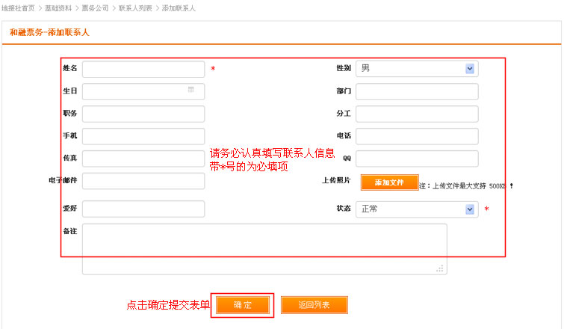Click the 添加文件 upload button
Viewport: 564px width, 329px height.
click(x=388, y=182)
